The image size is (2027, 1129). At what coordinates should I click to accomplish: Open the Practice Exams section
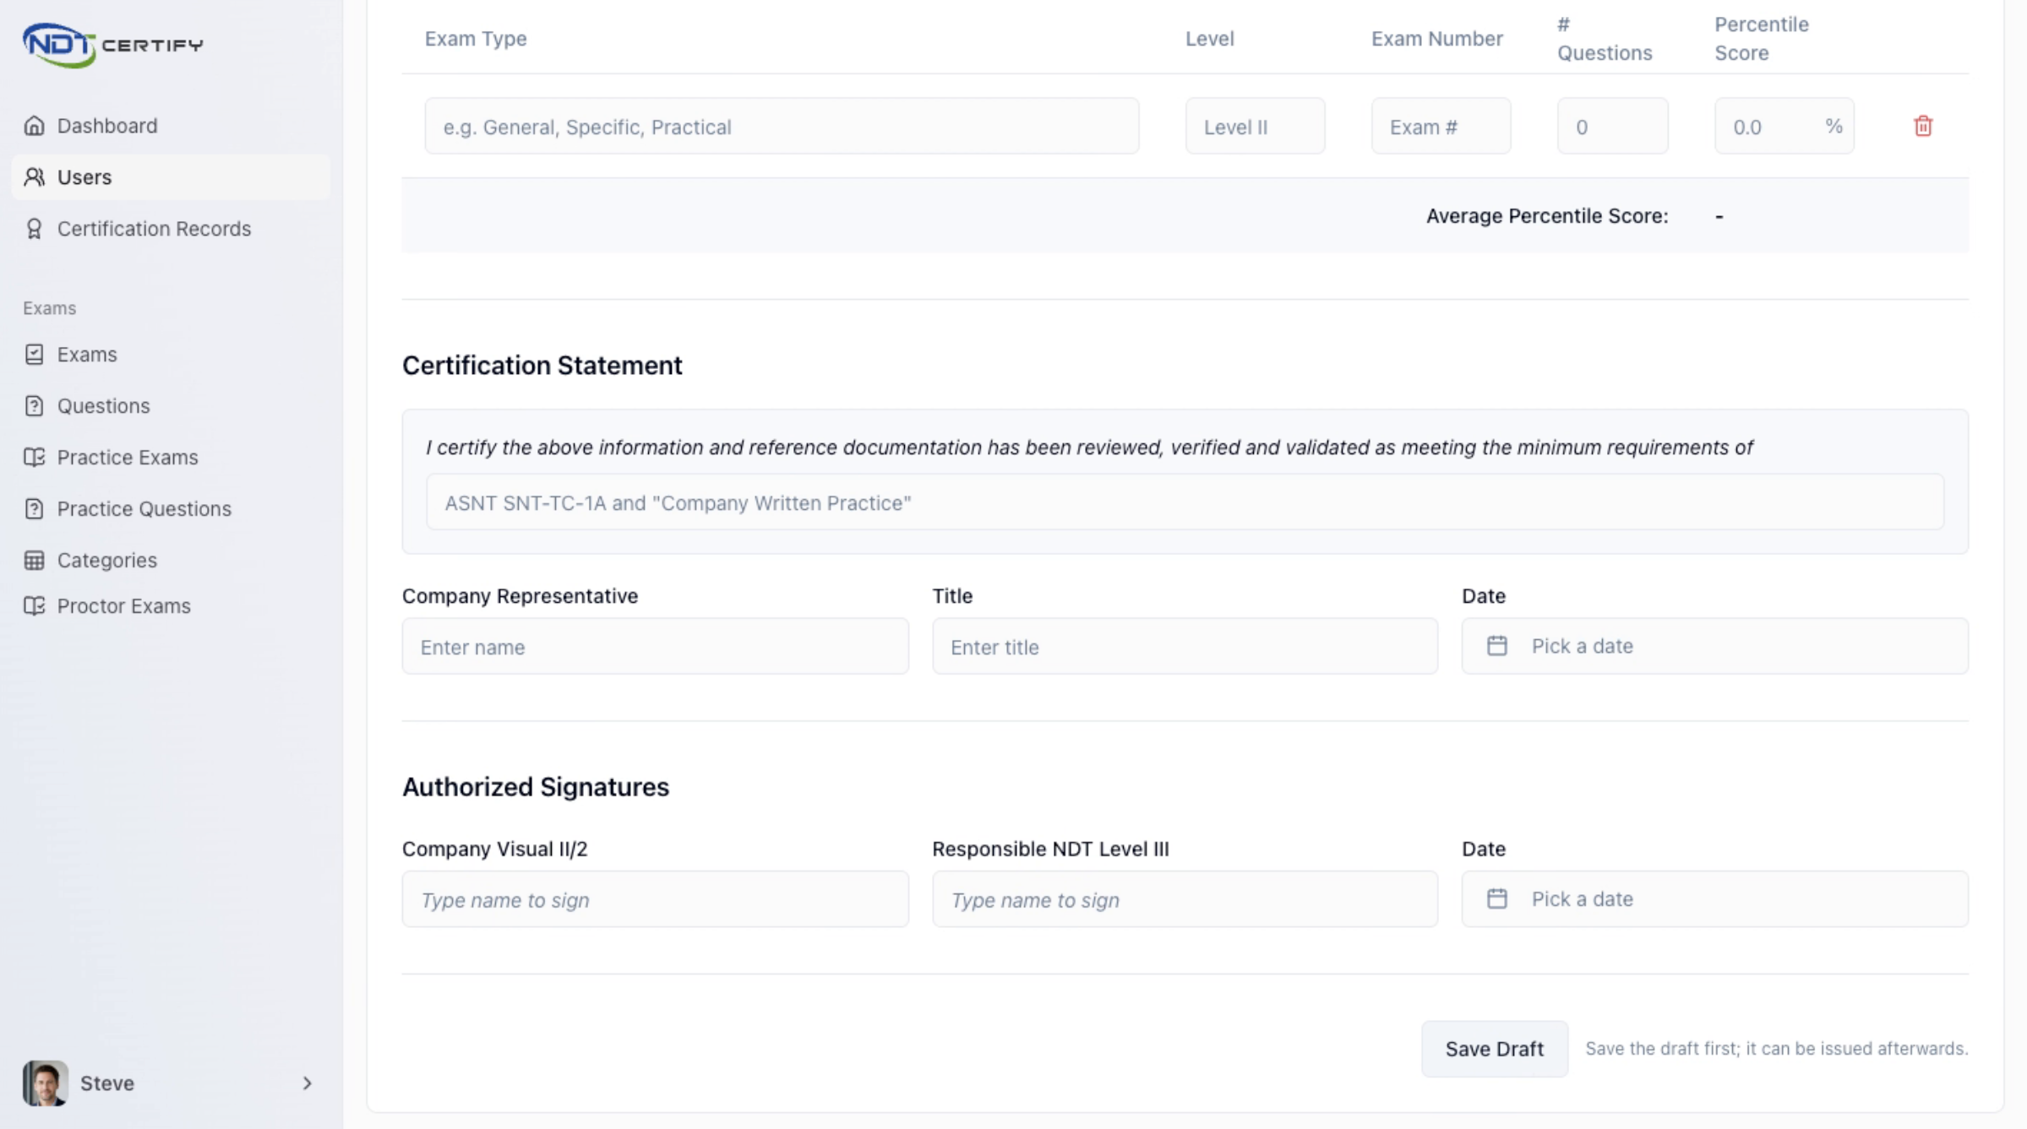(171, 458)
